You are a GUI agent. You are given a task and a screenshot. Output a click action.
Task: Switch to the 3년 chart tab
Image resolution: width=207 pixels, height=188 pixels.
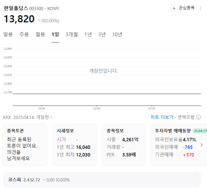click(x=102, y=34)
